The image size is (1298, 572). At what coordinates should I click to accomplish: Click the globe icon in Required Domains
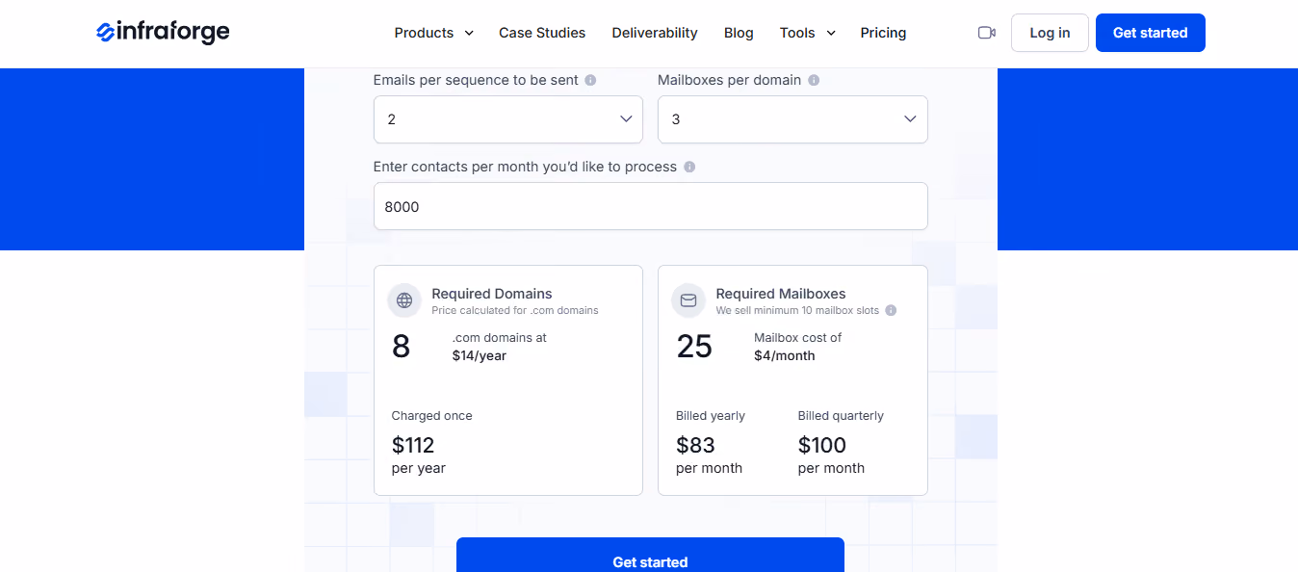click(x=404, y=300)
